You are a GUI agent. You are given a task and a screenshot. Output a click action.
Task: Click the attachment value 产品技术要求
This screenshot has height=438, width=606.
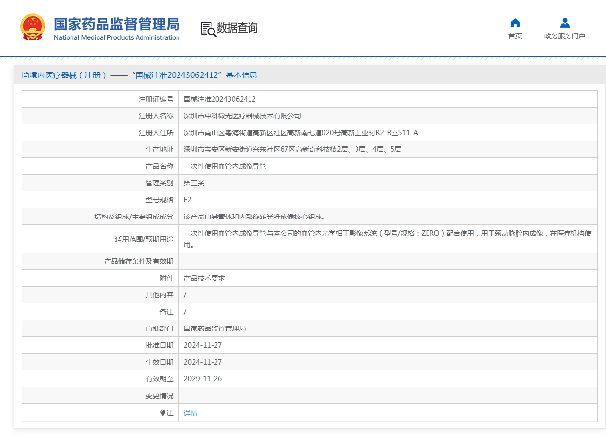[205, 278]
